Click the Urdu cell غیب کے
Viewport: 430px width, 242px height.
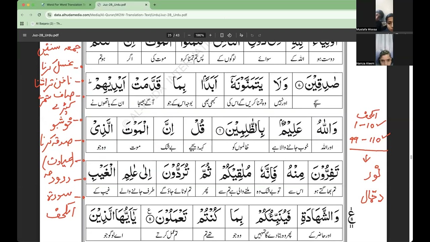(x=101, y=191)
